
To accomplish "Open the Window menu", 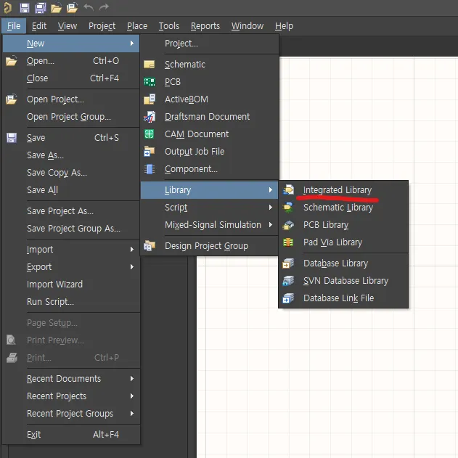I will tap(248, 26).
